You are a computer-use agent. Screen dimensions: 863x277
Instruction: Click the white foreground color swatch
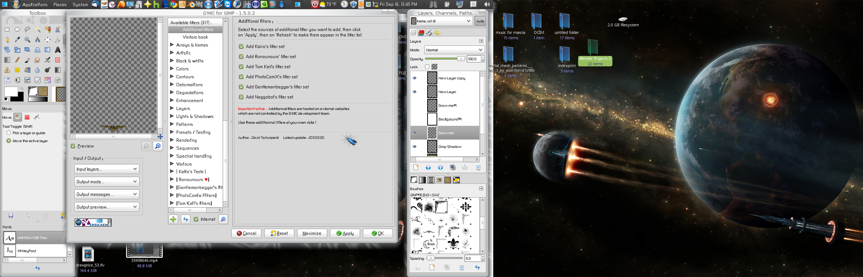click(11, 92)
